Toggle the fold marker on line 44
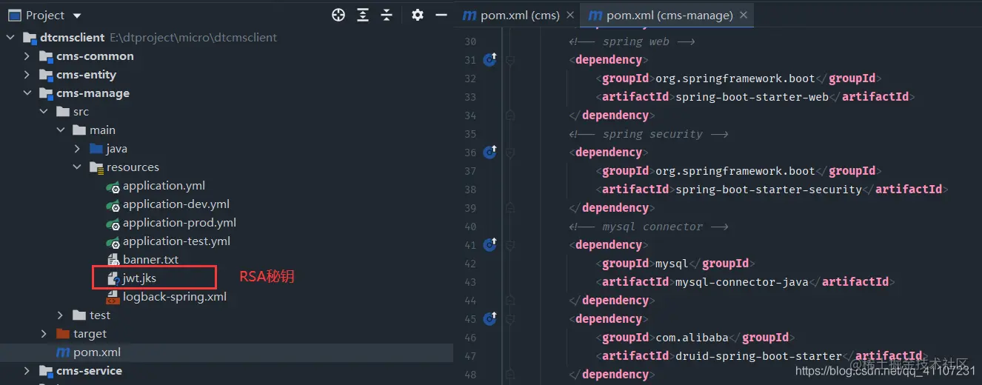The width and height of the screenshot is (982, 385). (x=510, y=300)
